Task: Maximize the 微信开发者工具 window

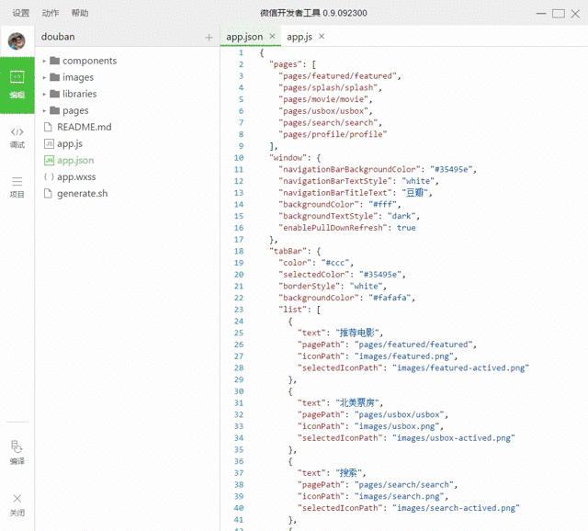Action: [559, 14]
